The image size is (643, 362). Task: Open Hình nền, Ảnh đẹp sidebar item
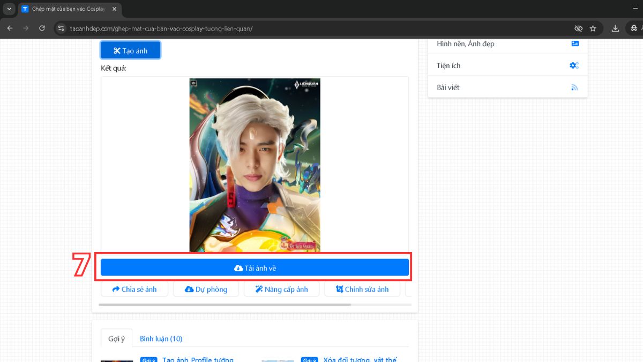[507, 44]
